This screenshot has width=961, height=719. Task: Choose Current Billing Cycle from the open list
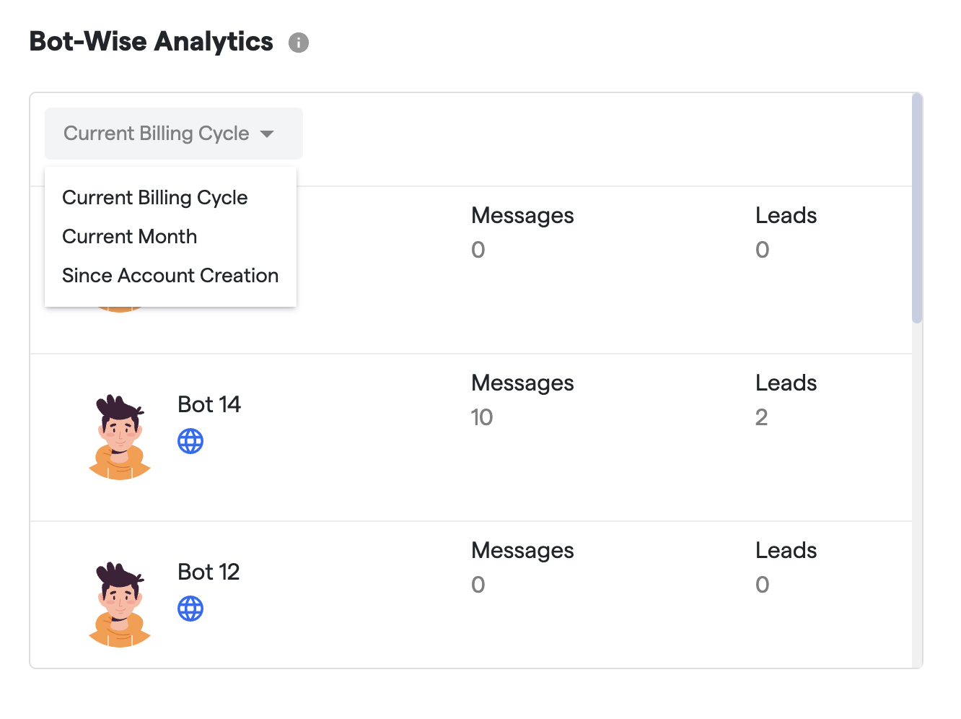(155, 198)
